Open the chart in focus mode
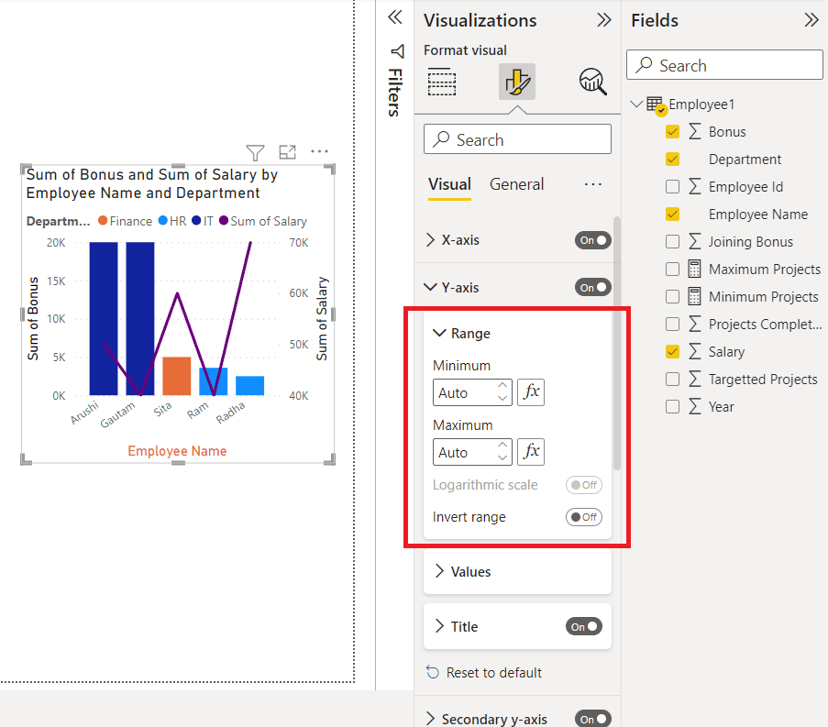This screenshot has width=828, height=727. [x=287, y=152]
